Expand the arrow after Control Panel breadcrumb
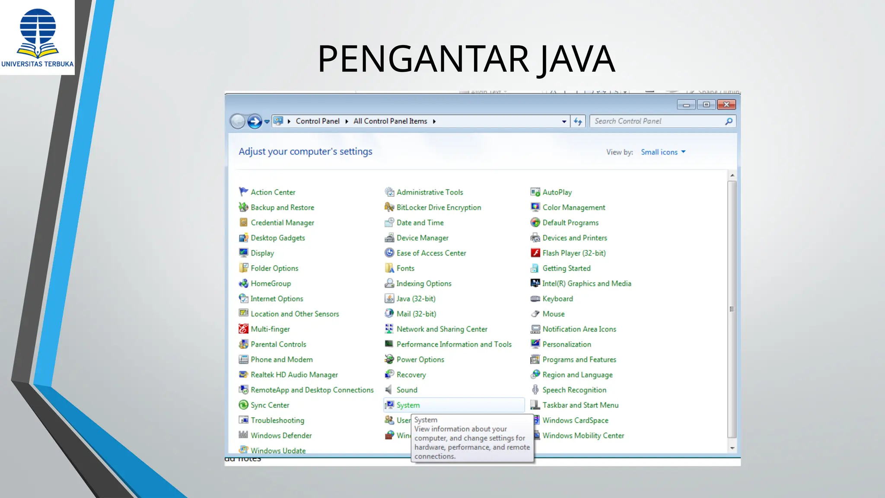This screenshot has width=885, height=498. (347, 121)
